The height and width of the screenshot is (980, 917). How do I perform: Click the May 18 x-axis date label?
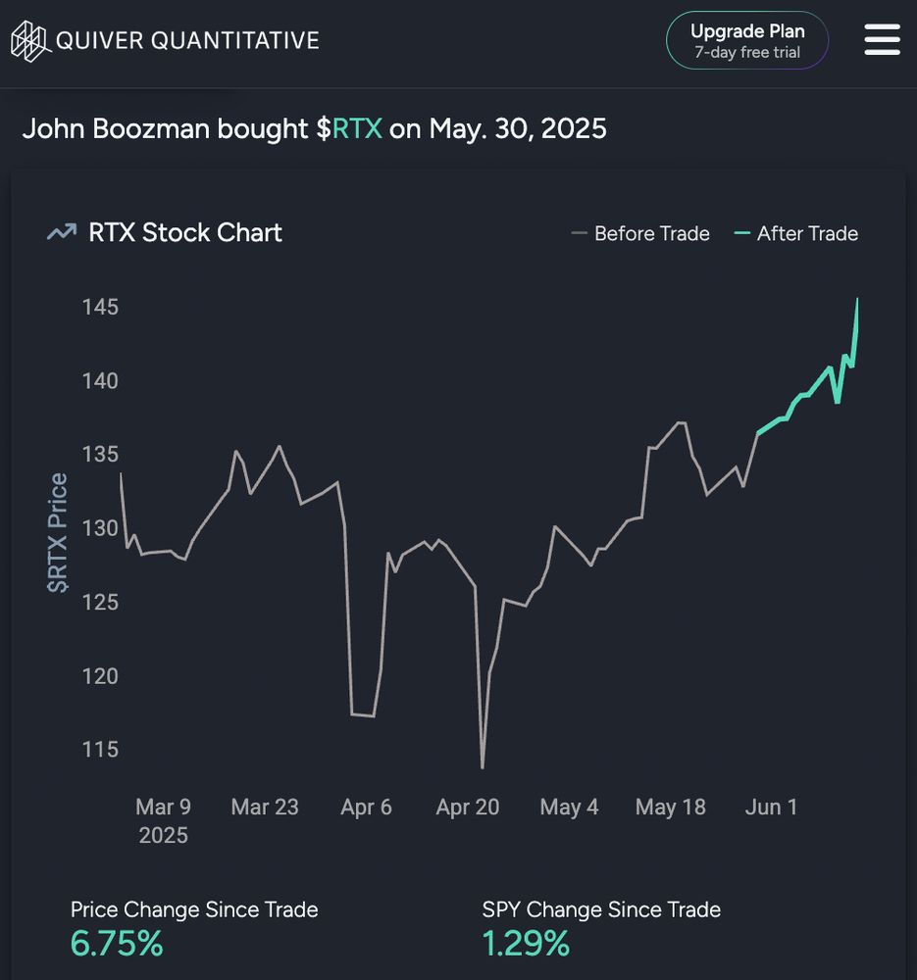tap(671, 807)
